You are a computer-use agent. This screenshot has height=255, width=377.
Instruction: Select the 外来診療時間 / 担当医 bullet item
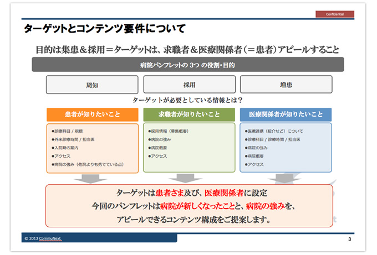(72, 140)
